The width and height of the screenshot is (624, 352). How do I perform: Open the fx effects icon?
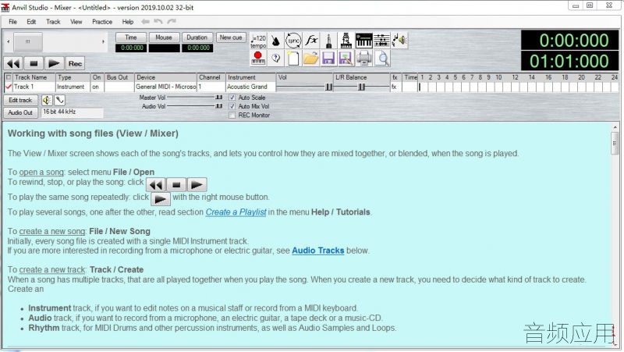pyautogui.click(x=311, y=41)
